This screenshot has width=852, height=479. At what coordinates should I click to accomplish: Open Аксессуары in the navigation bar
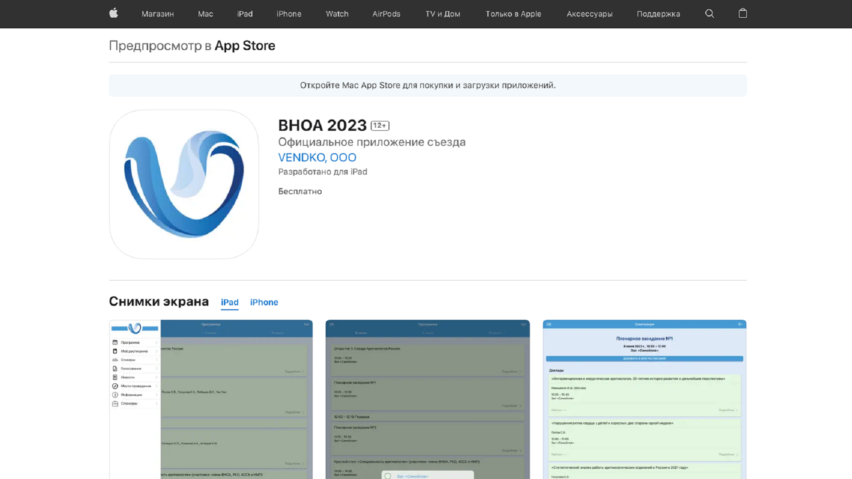(589, 14)
